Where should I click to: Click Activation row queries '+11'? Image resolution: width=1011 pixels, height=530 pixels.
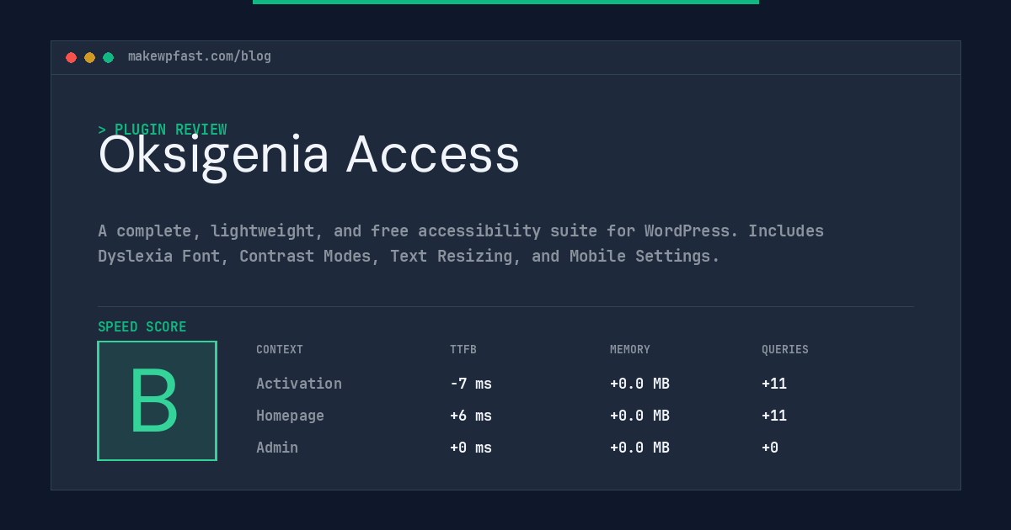[774, 384]
